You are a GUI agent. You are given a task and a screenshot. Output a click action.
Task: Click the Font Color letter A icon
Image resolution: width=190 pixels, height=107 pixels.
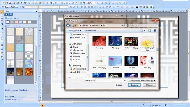pyautogui.click(x=132, y=7)
